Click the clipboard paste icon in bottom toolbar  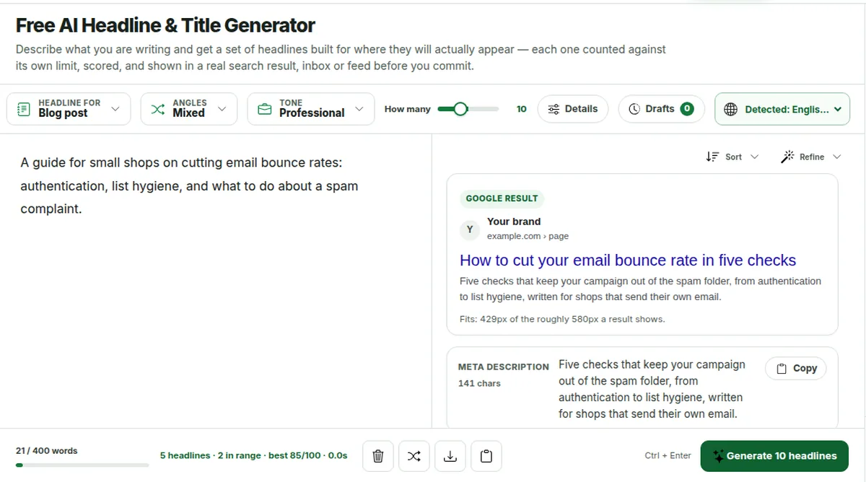(x=486, y=456)
